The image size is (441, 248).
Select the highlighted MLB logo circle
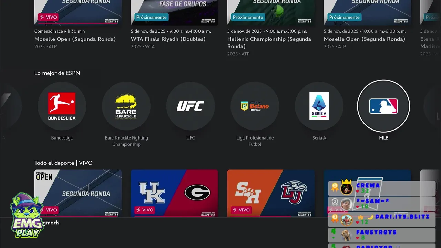click(383, 106)
